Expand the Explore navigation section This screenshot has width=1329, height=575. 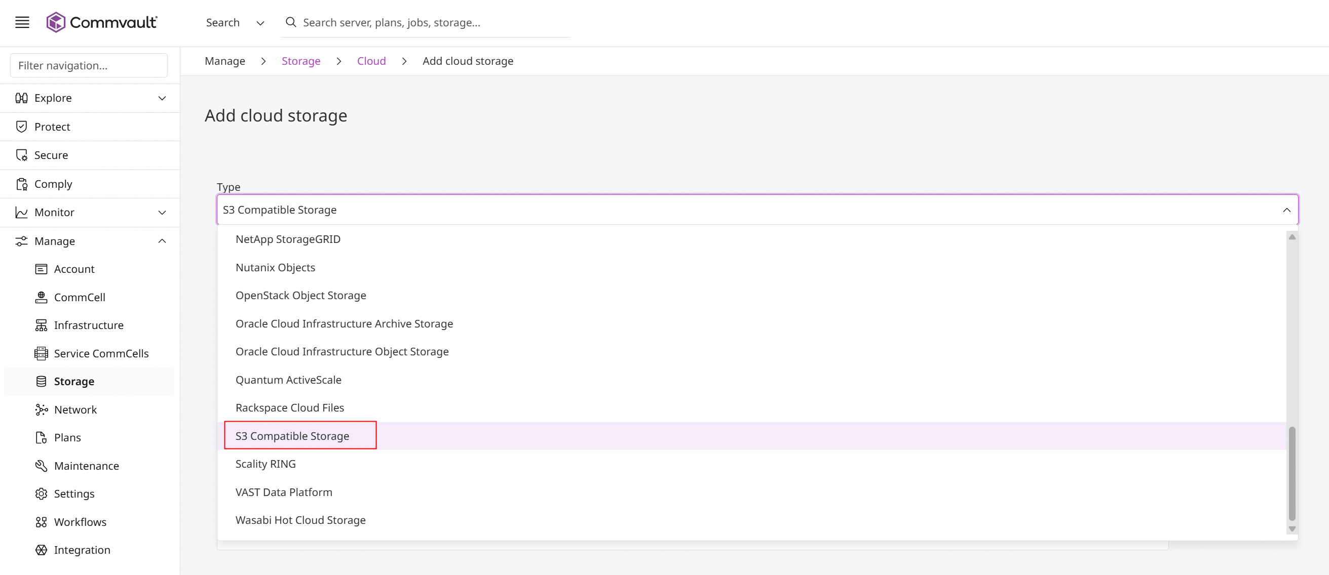162,98
